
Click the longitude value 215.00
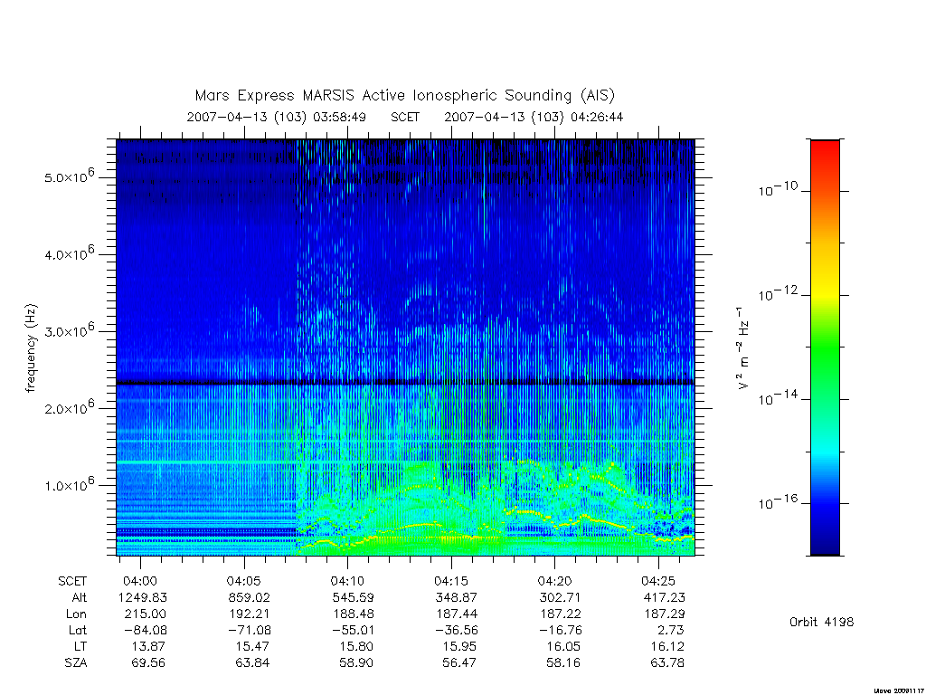[145, 614]
